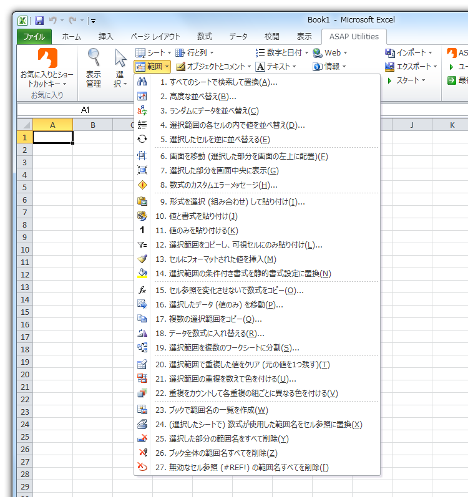This screenshot has height=497, width=468.
Task: Open the Web dropdown
Action: 329,52
